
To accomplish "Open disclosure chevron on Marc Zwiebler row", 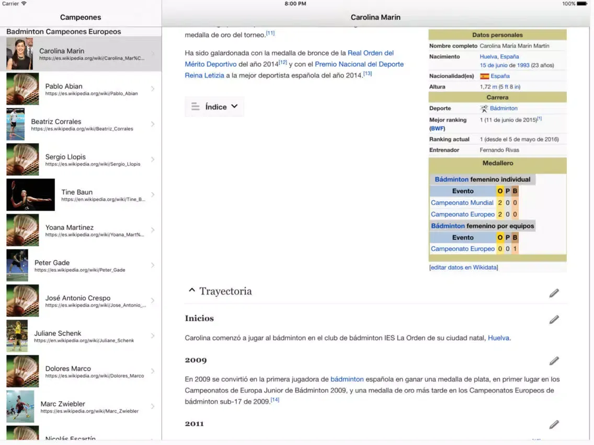I will (153, 406).
